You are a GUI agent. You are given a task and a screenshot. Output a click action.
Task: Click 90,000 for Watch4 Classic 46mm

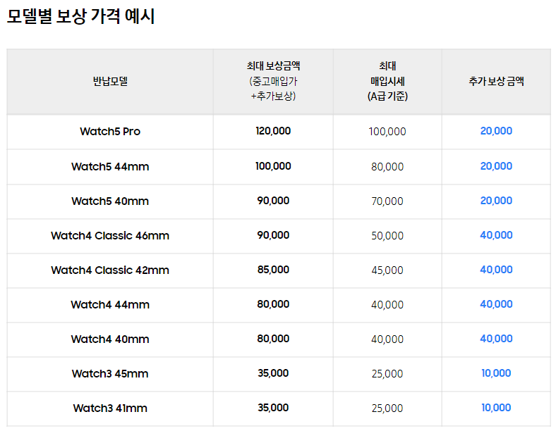pyautogui.click(x=273, y=235)
